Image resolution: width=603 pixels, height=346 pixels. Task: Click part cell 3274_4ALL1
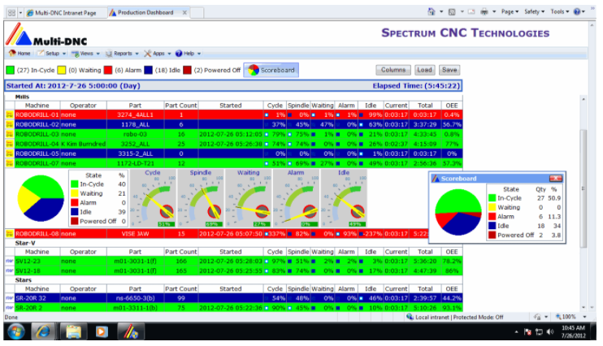(x=135, y=115)
